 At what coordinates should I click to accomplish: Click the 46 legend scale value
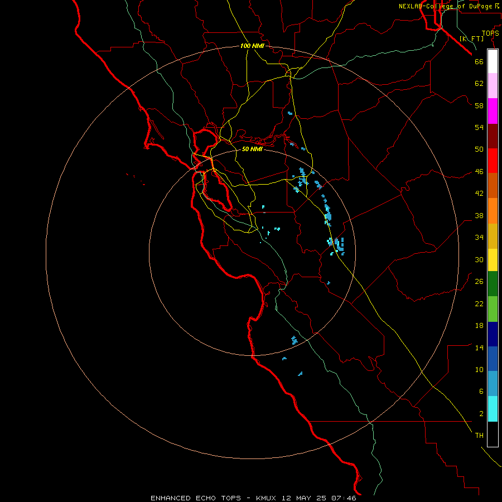point(479,172)
